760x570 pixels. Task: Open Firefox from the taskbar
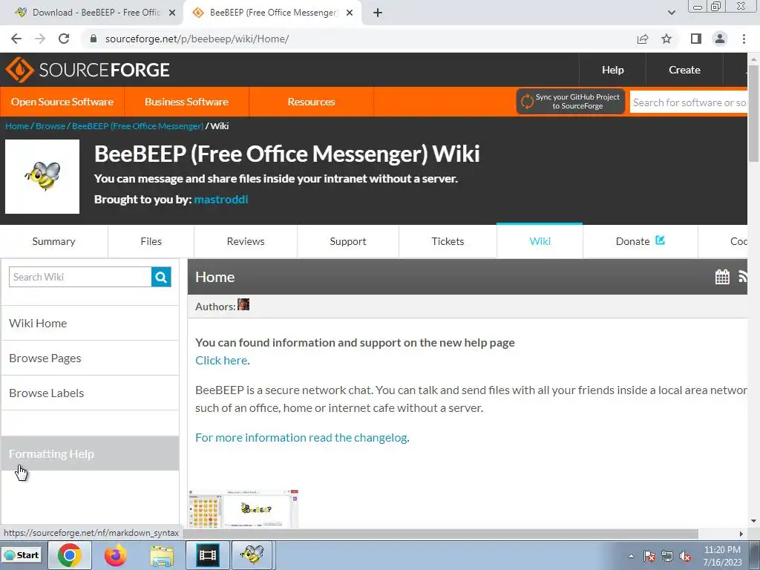coord(115,555)
